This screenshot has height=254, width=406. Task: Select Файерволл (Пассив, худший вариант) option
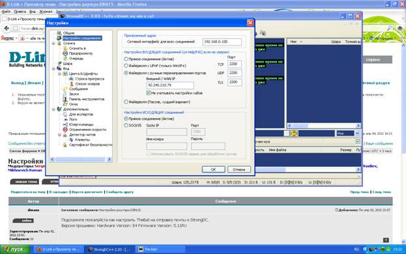point(126,102)
